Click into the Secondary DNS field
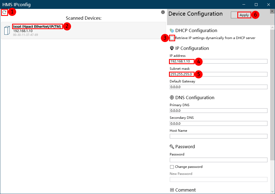This screenshot has height=194, width=275. click(218, 123)
